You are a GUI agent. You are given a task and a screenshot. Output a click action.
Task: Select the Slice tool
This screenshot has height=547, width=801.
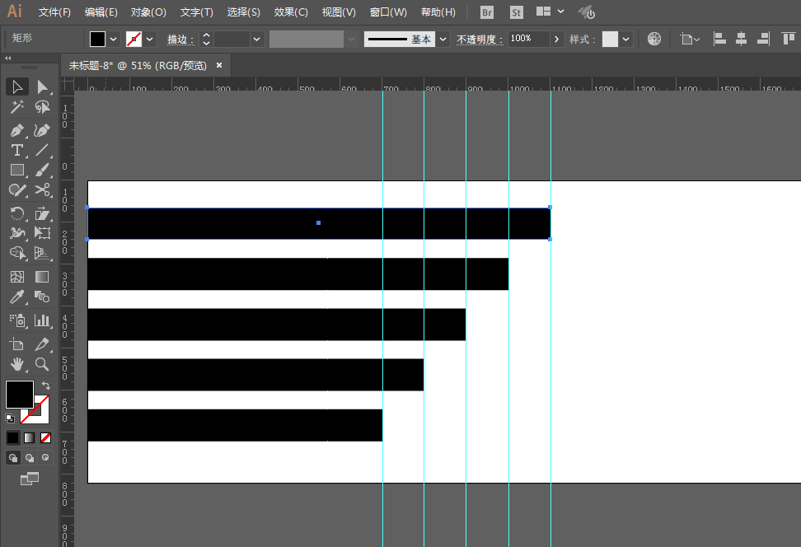(x=42, y=344)
